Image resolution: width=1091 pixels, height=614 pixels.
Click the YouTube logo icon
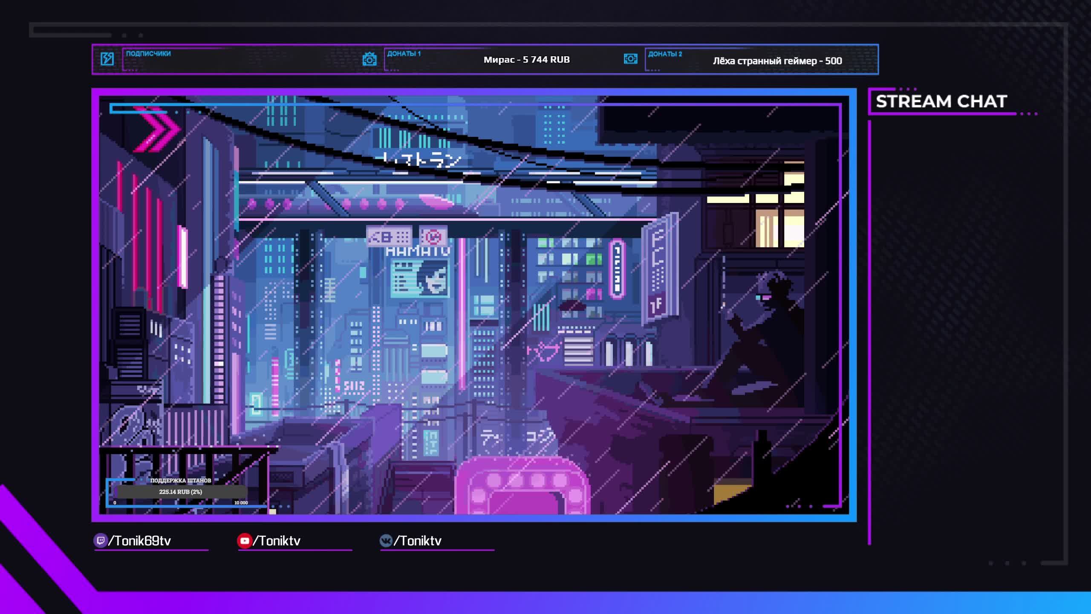click(245, 541)
